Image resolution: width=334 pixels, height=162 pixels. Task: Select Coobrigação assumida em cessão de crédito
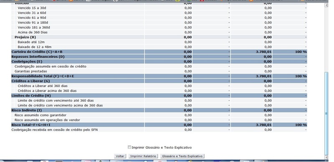(51, 67)
